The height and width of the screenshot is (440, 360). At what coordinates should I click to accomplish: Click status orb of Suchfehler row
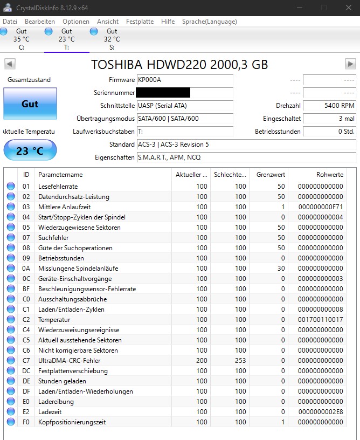click(x=11, y=237)
